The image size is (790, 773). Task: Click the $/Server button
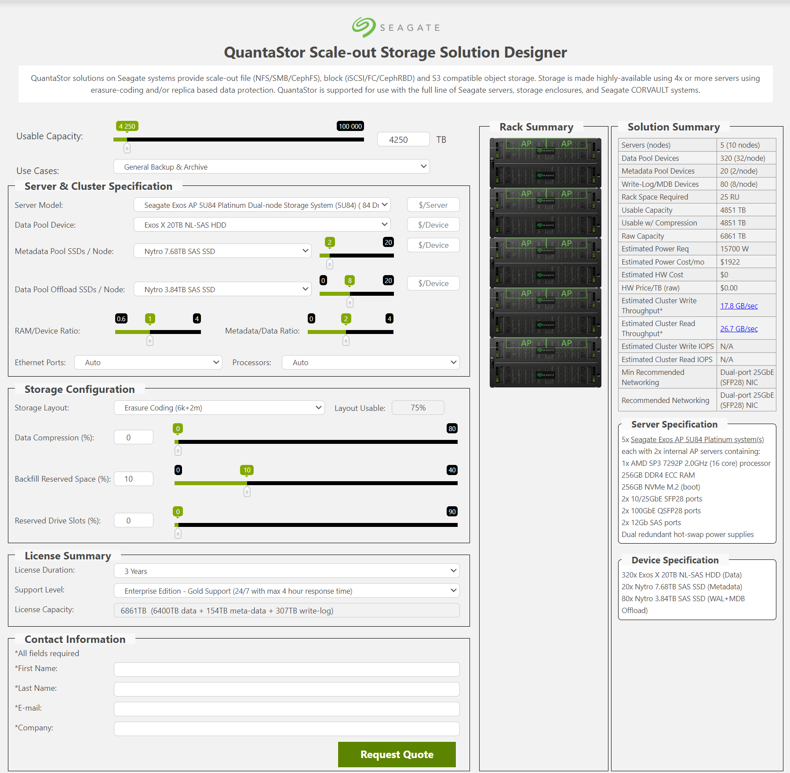coord(433,205)
